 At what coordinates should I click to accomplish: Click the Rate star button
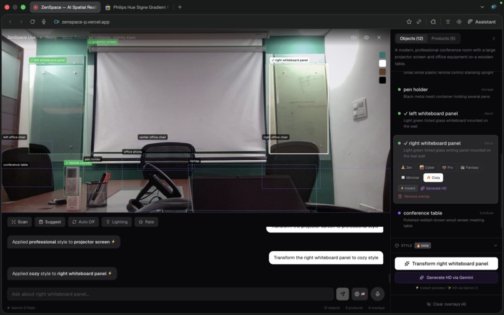pos(146,222)
